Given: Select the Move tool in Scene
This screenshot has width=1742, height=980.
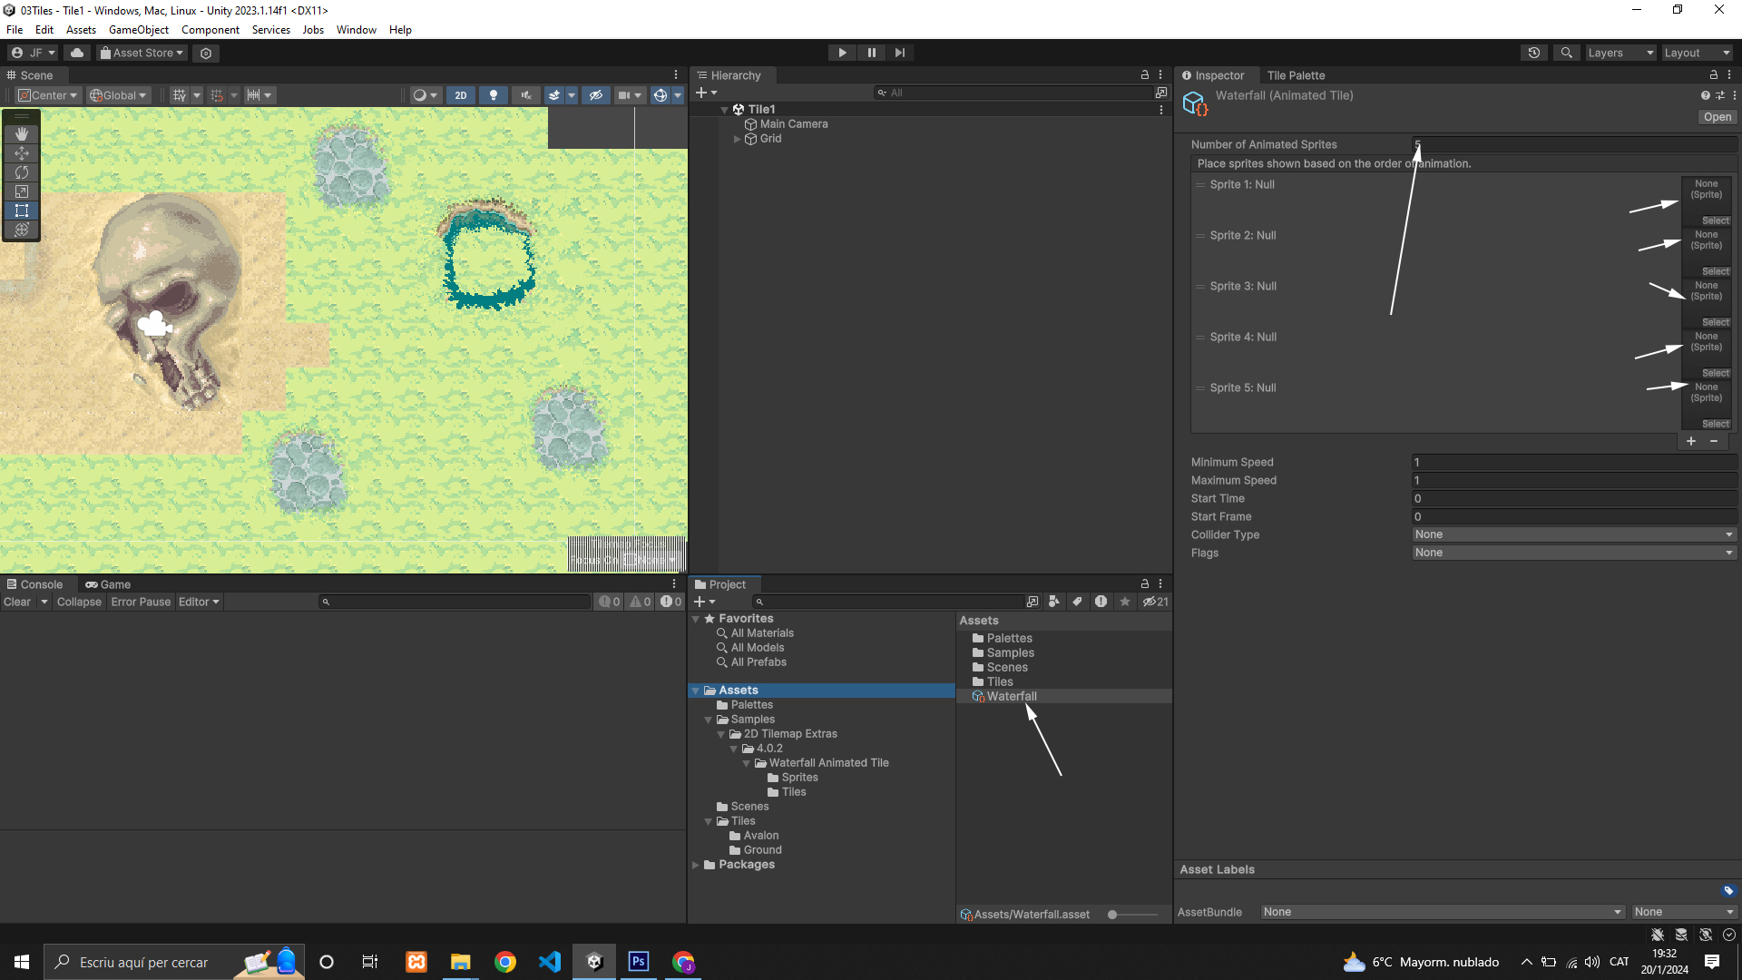Looking at the screenshot, I should coord(22,153).
